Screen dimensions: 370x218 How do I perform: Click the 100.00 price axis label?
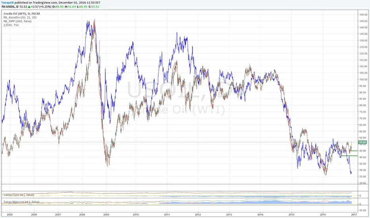pyautogui.click(x=363, y=79)
